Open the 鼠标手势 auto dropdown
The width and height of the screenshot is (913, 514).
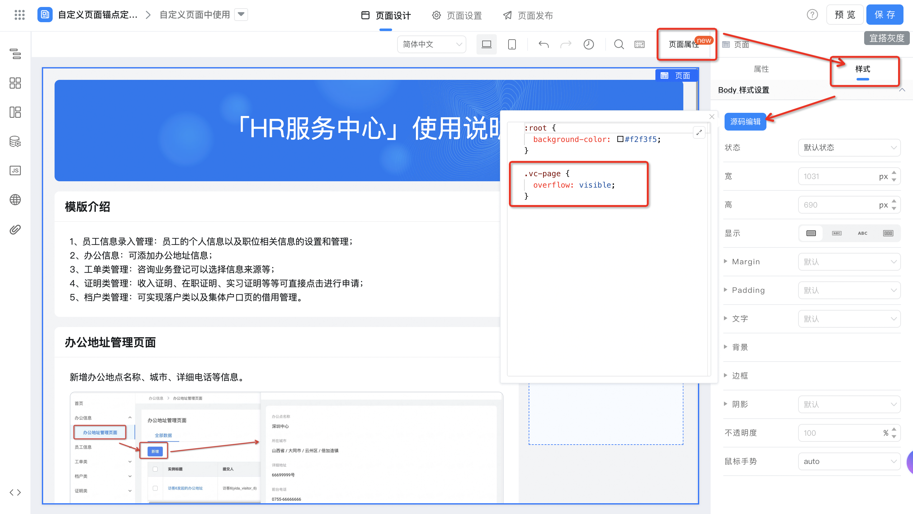pyautogui.click(x=849, y=462)
